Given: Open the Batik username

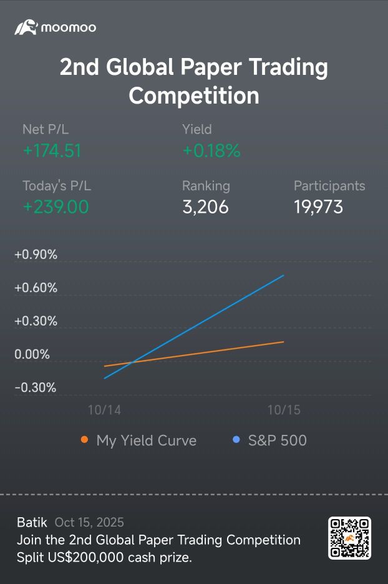Looking at the screenshot, I should (x=32, y=522).
